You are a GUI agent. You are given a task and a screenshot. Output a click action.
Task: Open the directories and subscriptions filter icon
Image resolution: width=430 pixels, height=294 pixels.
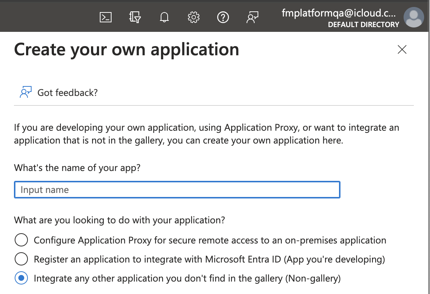pyautogui.click(x=135, y=16)
